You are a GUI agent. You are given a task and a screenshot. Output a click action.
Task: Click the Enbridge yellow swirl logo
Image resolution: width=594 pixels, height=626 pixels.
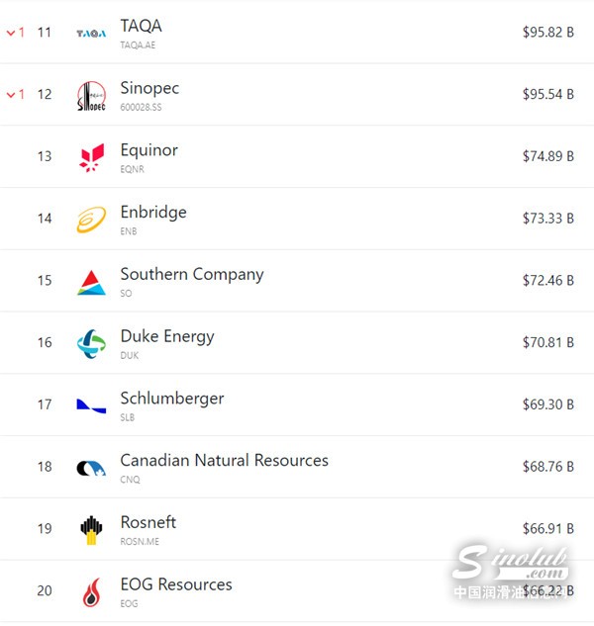coord(91,220)
